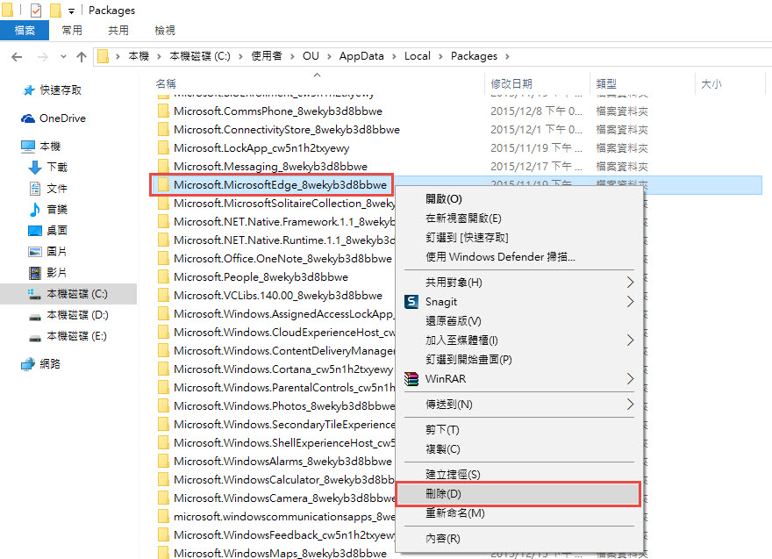Viewport: 772px width, 559px height.
Task: Switch to the 檢視 (View) ribbon tab
Action: coord(164,31)
